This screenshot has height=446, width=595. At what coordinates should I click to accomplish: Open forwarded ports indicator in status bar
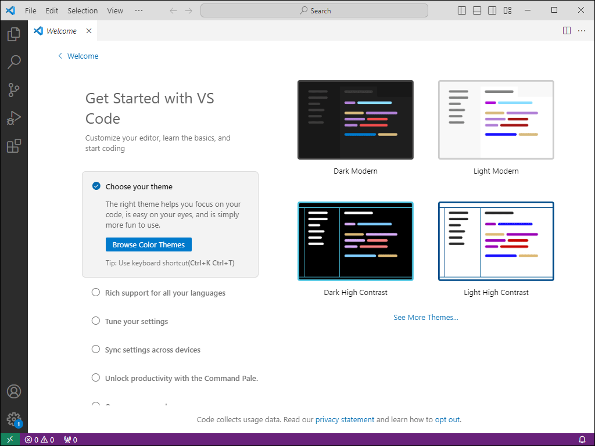pyautogui.click(x=70, y=440)
